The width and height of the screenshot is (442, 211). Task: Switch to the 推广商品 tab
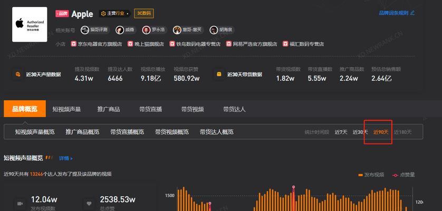(x=109, y=109)
